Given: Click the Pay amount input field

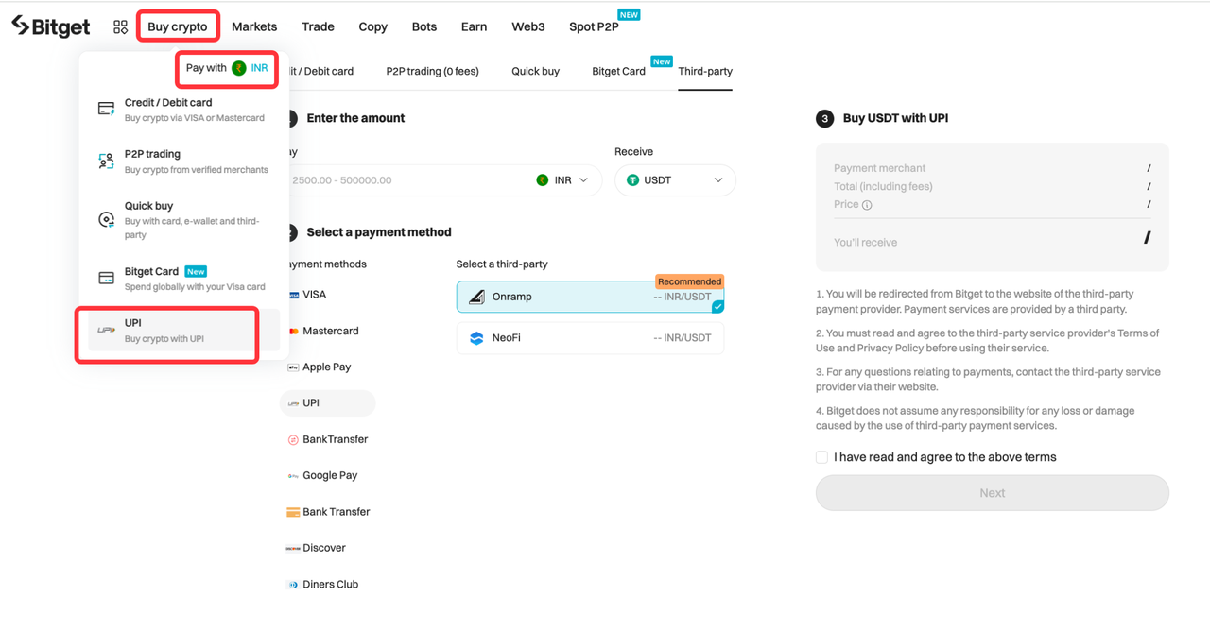Looking at the screenshot, I should (406, 180).
